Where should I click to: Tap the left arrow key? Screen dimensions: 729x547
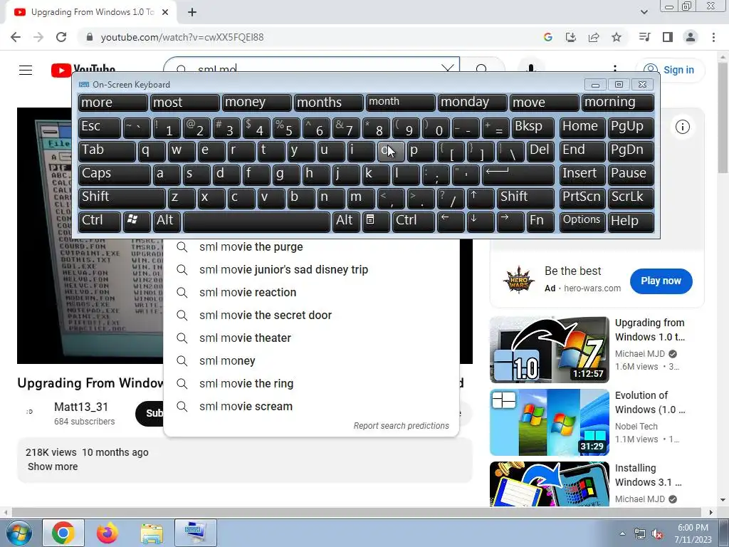coord(451,221)
